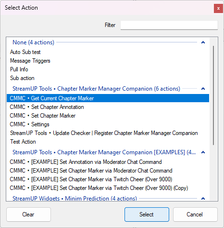Collapse the Chapter Marker Manager Companion [EXAMPLES] chevron
Screen dimensions: 224x228
[x=203, y=152]
